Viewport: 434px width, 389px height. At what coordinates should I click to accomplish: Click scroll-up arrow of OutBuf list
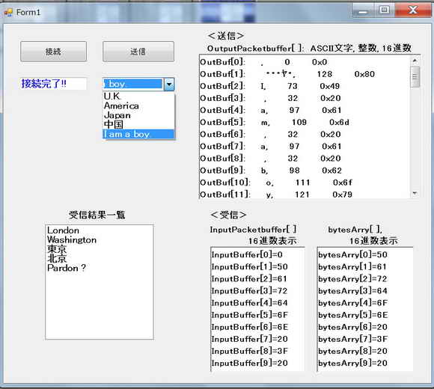coord(415,60)
